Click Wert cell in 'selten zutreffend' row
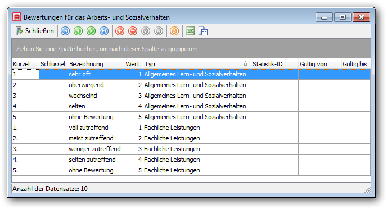This screenshot has width=387, height=209. tap(133, 160)
